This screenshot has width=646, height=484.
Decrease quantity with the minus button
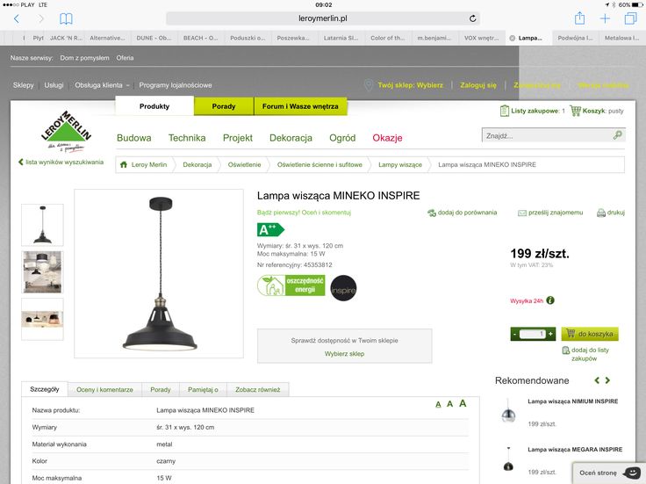(514, 334)
